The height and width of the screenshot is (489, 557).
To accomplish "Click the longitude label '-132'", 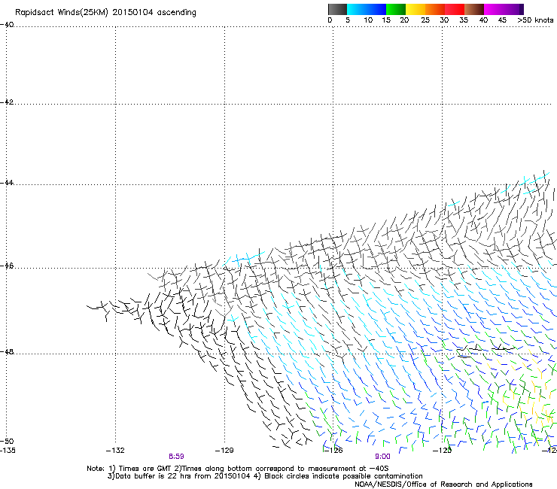I will pos(115,451).
